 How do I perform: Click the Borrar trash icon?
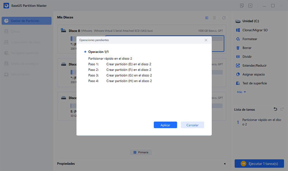click(x=238, y=48)
